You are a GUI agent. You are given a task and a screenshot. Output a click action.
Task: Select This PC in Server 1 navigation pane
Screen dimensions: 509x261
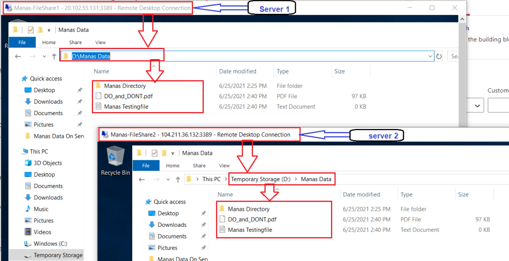[39, 151]
